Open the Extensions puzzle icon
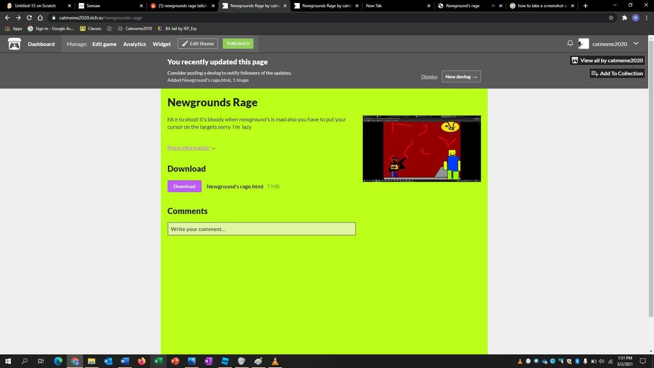This screenshot has height=368, width=654. pyautogui.click(x=624, y=17)
